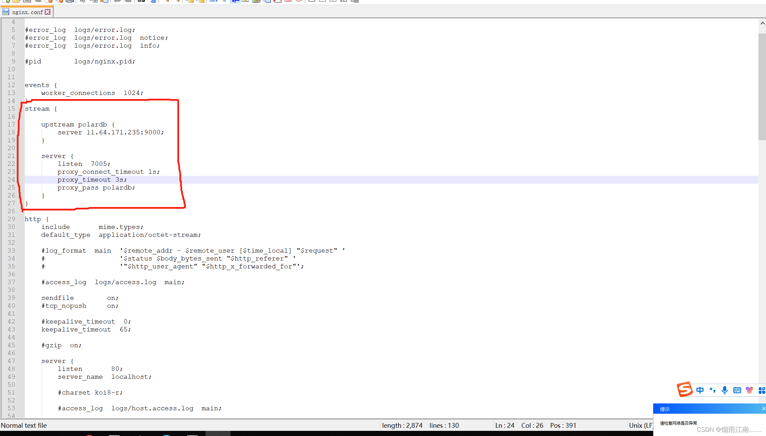Click the length and lines status field
Image resolution: width=766 pixels, height=436 pixels.
click(x=420, y=425)
